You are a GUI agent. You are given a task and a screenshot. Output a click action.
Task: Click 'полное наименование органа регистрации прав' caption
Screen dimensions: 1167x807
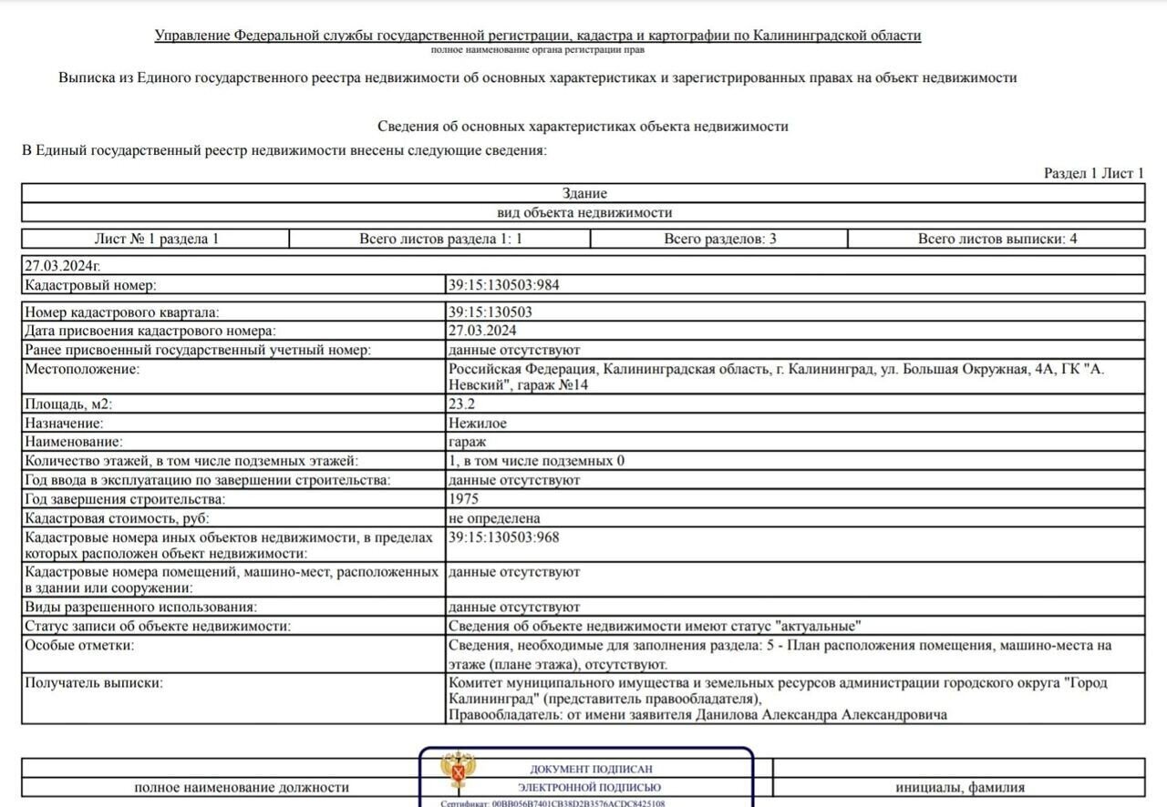coord(538,50)
